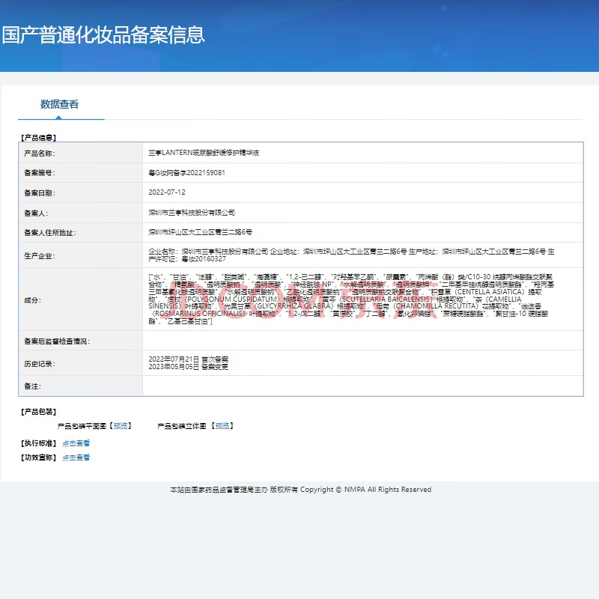Switch to the 数据查看 tab
The height and width of the screenshot is (599, 599).
tap(60, 105)
